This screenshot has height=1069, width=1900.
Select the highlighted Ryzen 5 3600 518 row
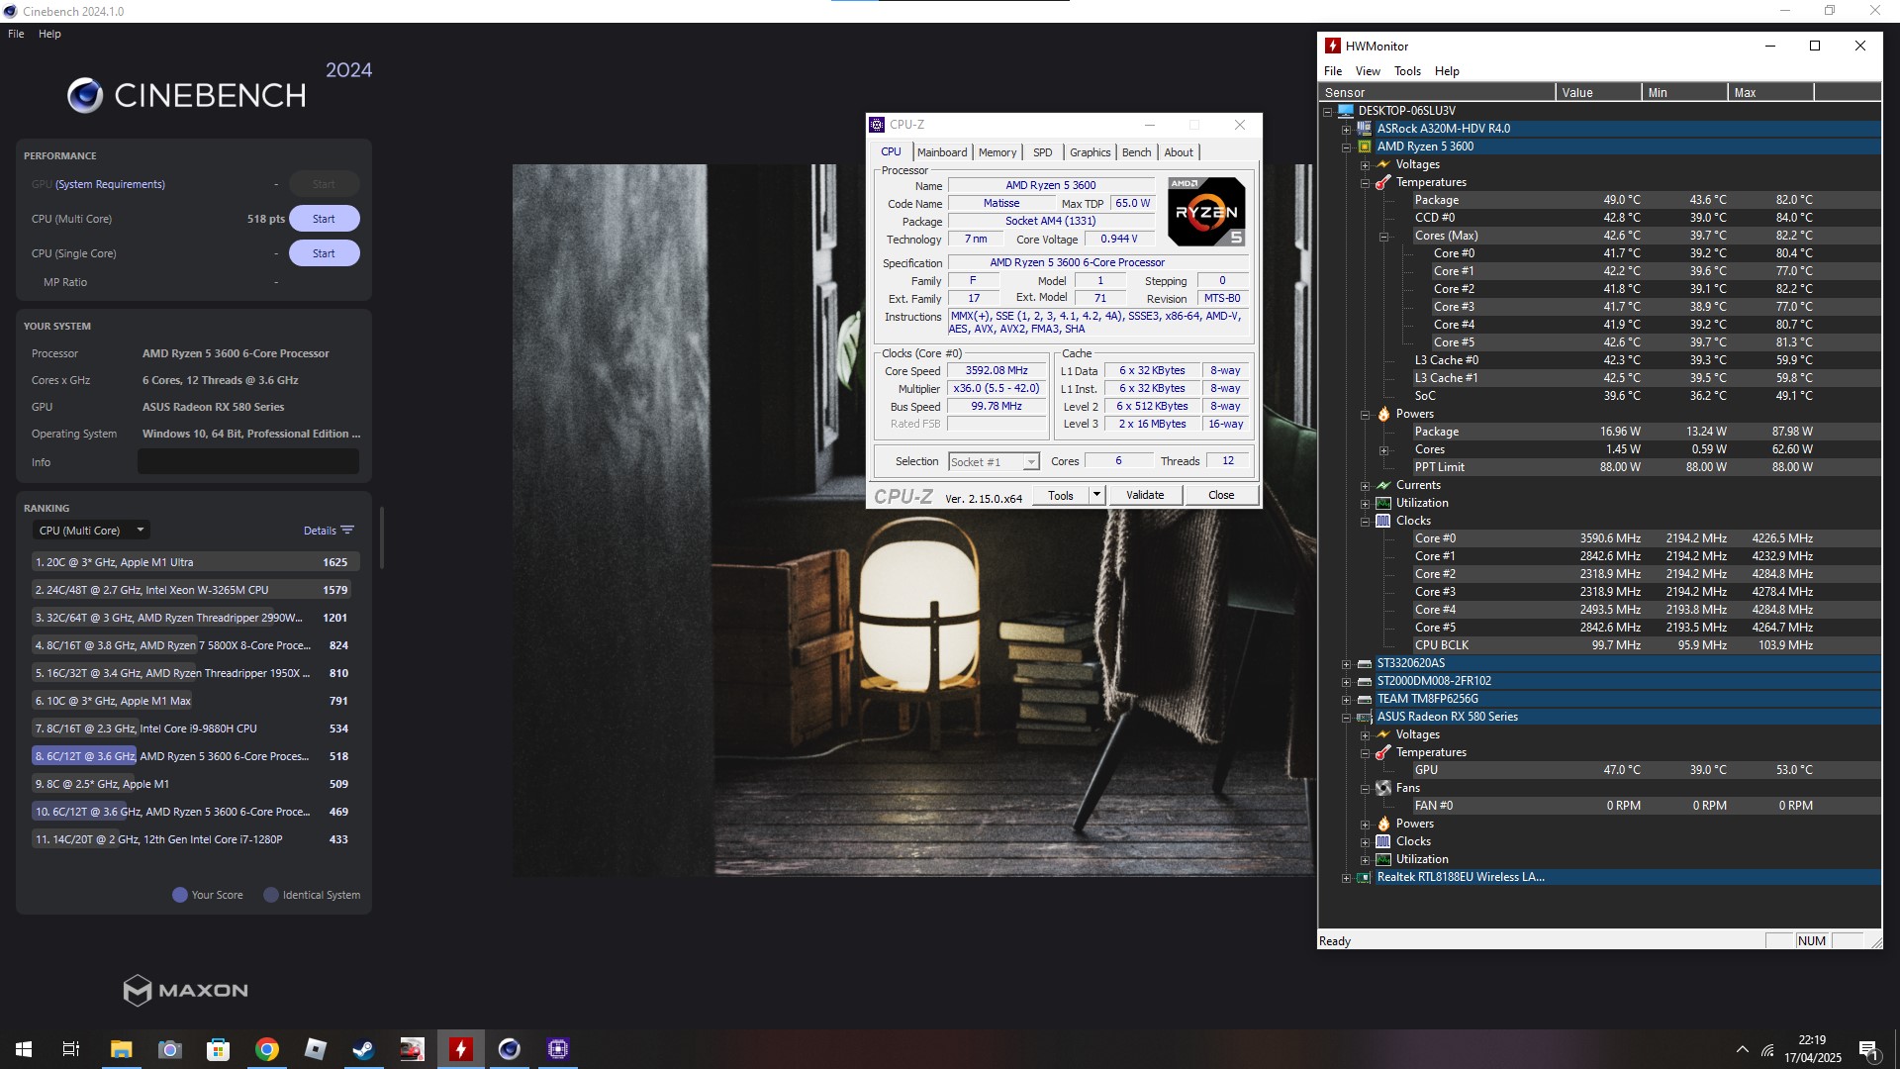(x=195, y=756)
